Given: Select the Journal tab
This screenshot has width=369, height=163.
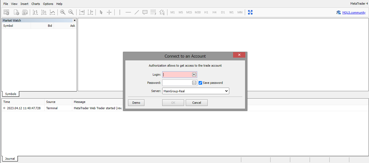Looking at the screenshot, I should coord(10,159).
